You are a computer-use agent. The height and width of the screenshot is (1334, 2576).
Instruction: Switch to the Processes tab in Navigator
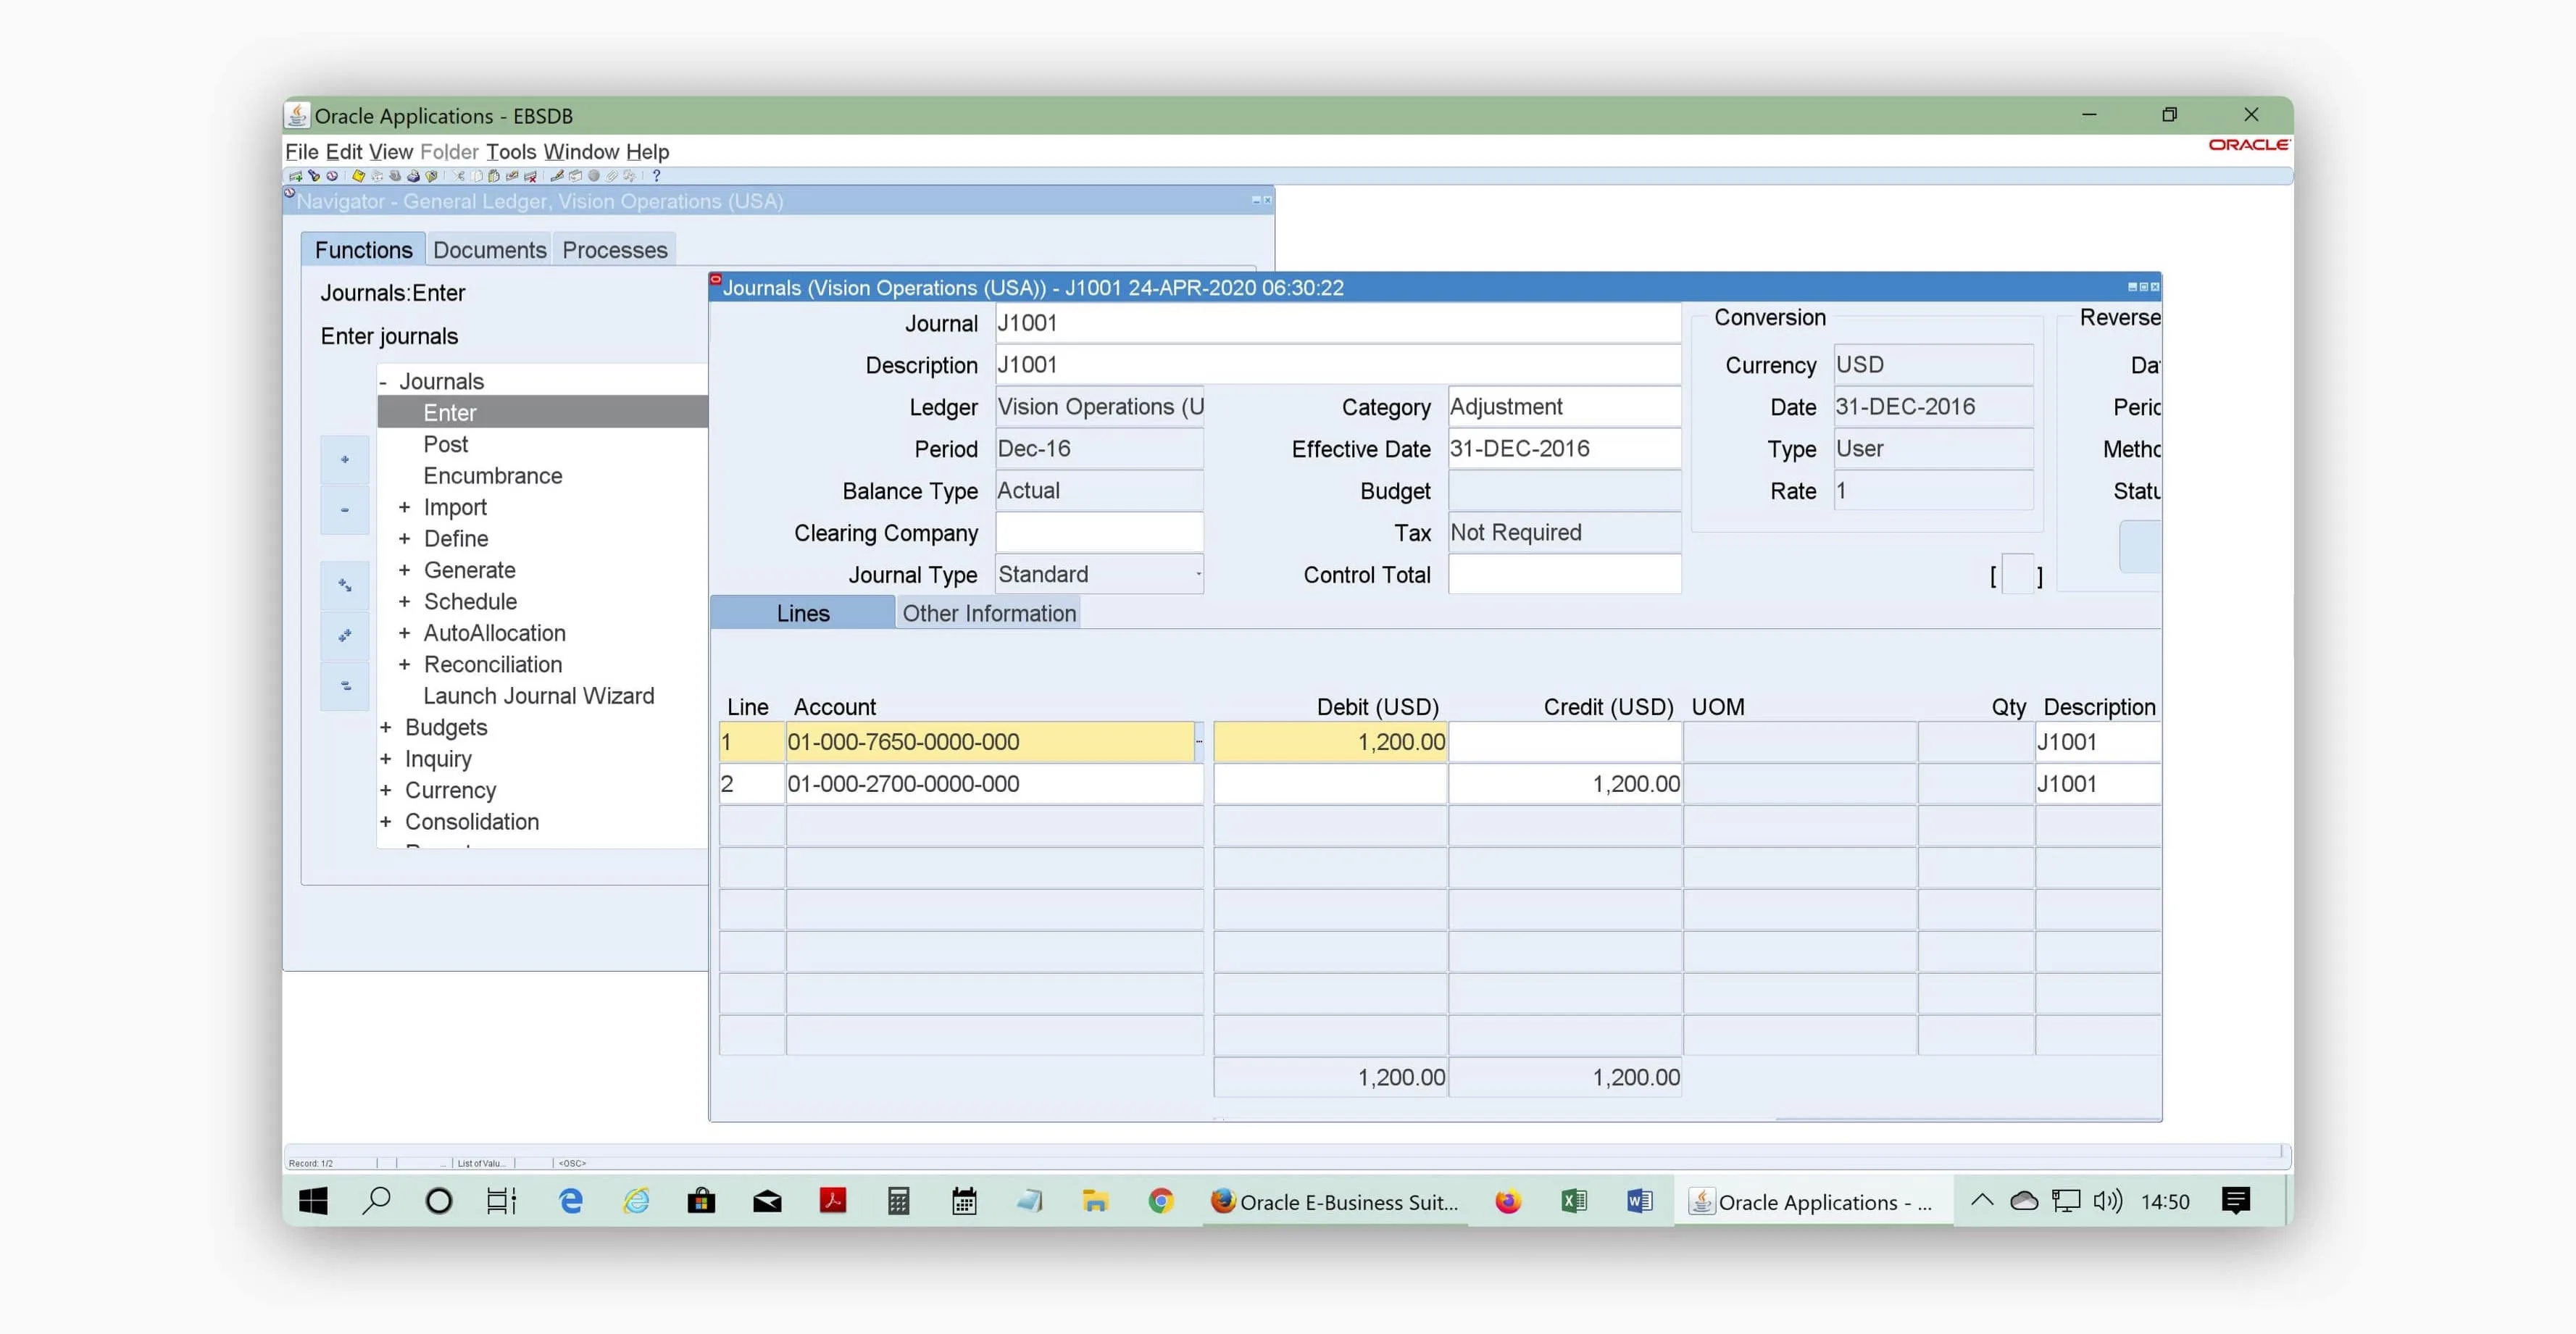(614, 250)
